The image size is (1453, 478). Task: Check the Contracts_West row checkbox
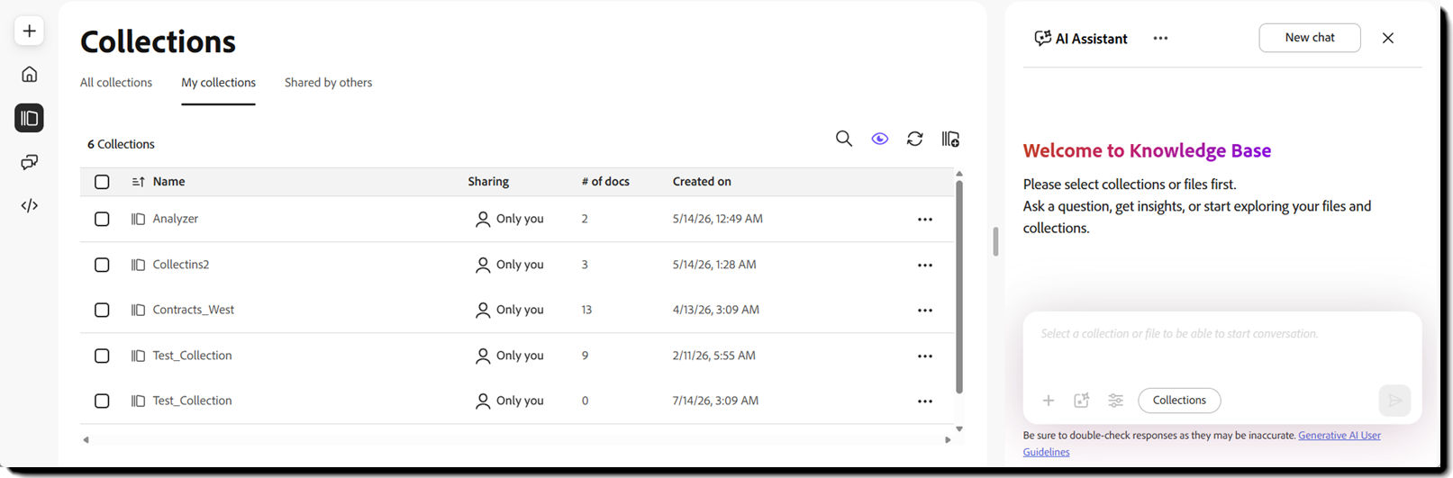pos(102,310)
